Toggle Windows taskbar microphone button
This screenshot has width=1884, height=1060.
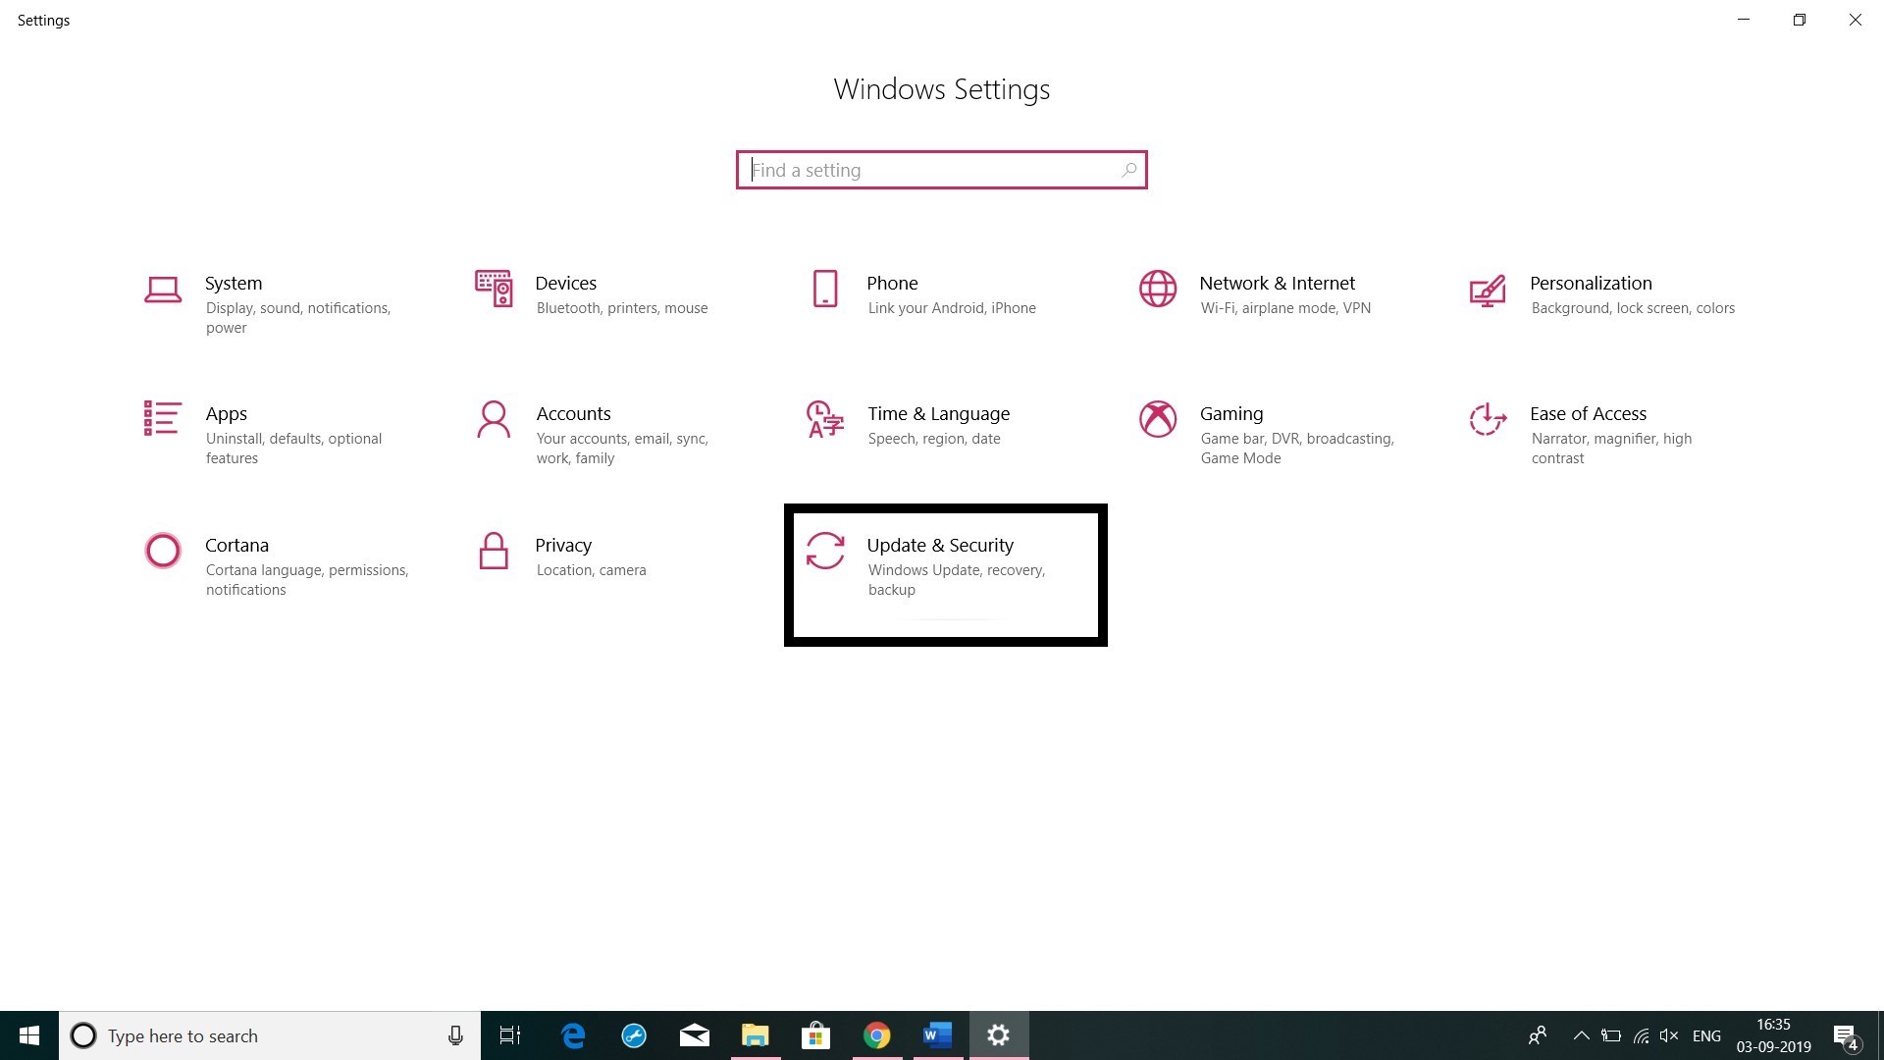(454, 1034)
